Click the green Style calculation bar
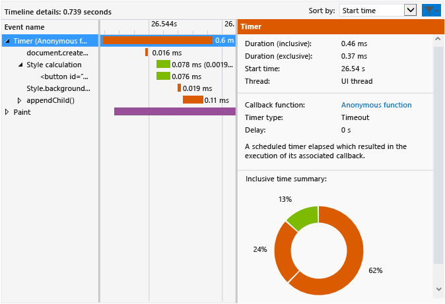This screenshot has height=304, width=445. (x=163, y=65)
